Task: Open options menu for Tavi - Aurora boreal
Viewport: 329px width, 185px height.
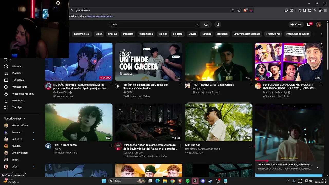Action: (111, 145)
